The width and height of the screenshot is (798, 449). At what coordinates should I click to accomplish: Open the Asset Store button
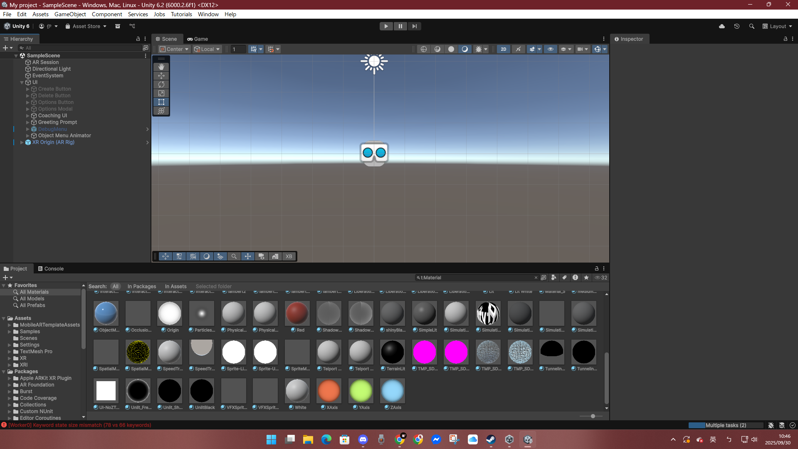(86, 26)
